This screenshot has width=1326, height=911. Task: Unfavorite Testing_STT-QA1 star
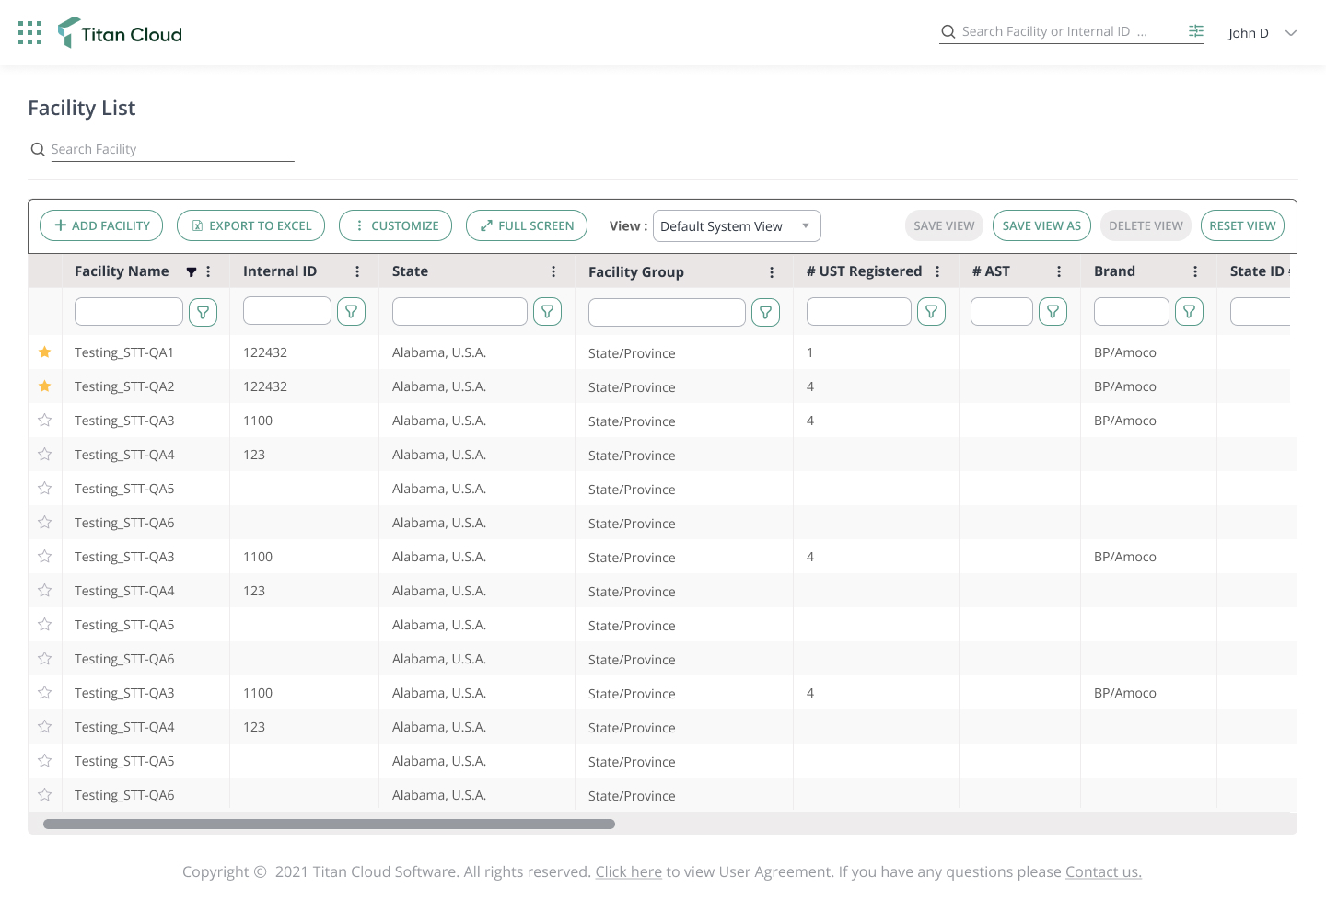44,352
